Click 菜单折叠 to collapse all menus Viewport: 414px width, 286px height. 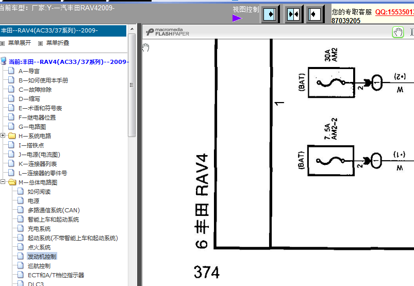(x=58, y=43)
